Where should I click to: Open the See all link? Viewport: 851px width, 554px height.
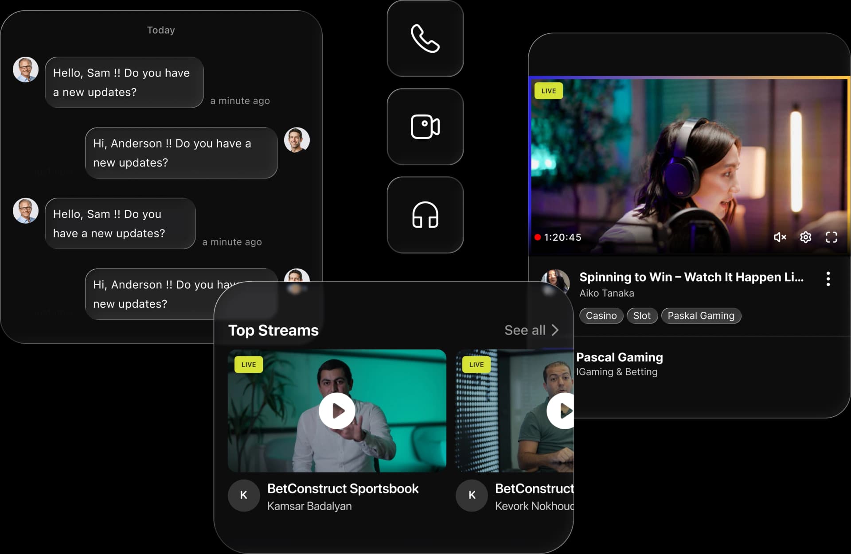point(525,330)
